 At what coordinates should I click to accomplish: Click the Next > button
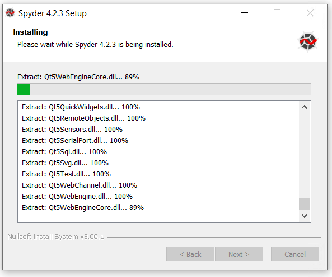pos(239,254)
